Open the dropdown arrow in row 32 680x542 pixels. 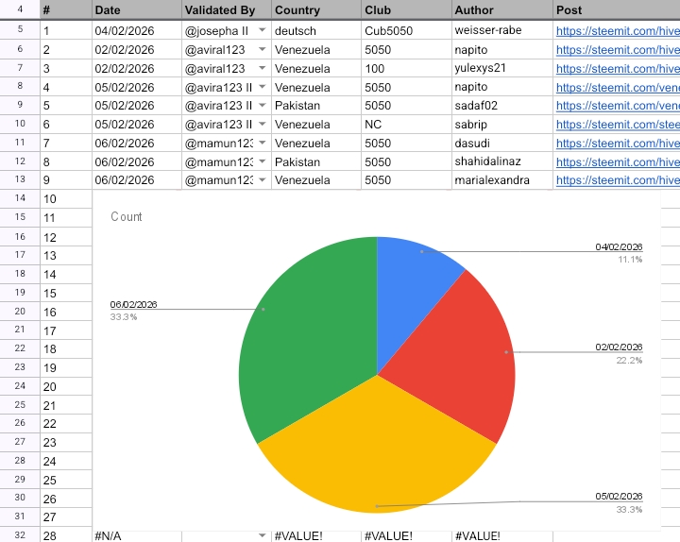(x=262, y=536)
